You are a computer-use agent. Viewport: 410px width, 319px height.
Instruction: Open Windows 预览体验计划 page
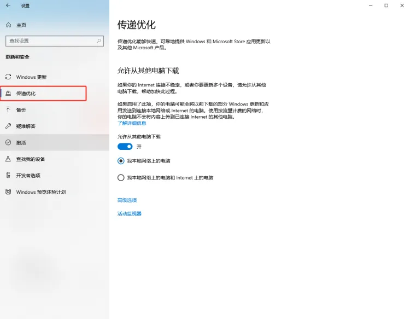55,192
